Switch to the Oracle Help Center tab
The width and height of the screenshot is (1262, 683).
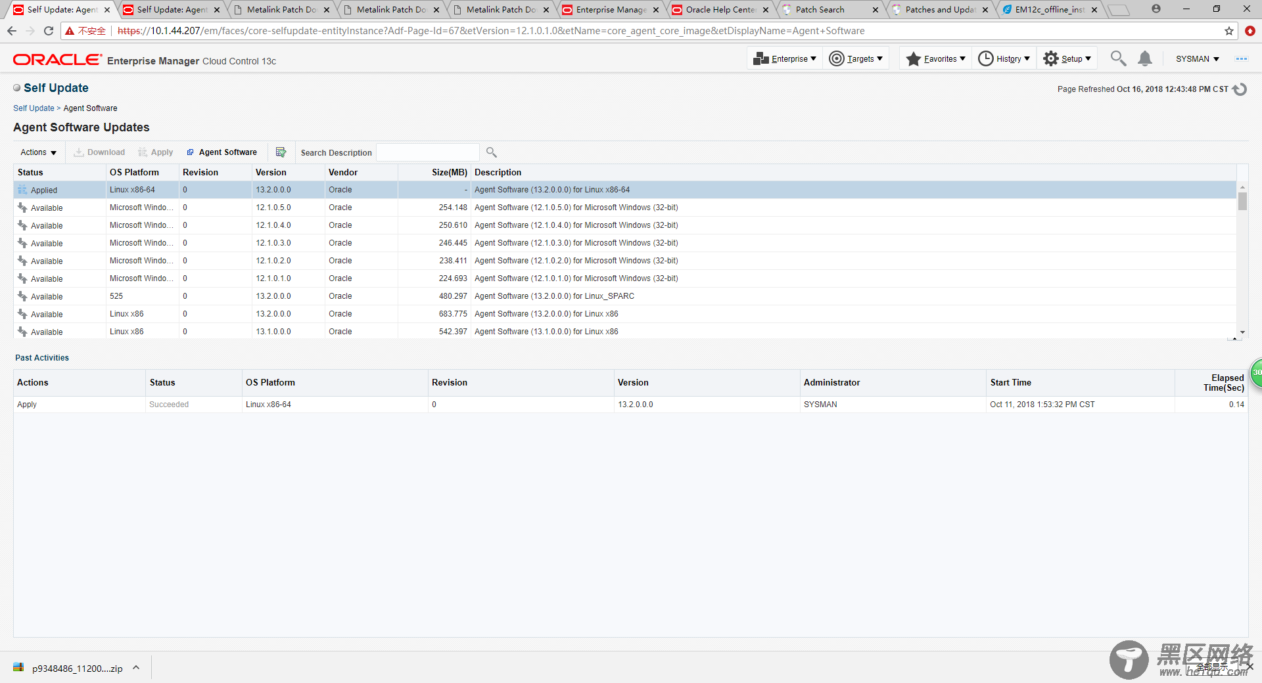click(720, 10)
